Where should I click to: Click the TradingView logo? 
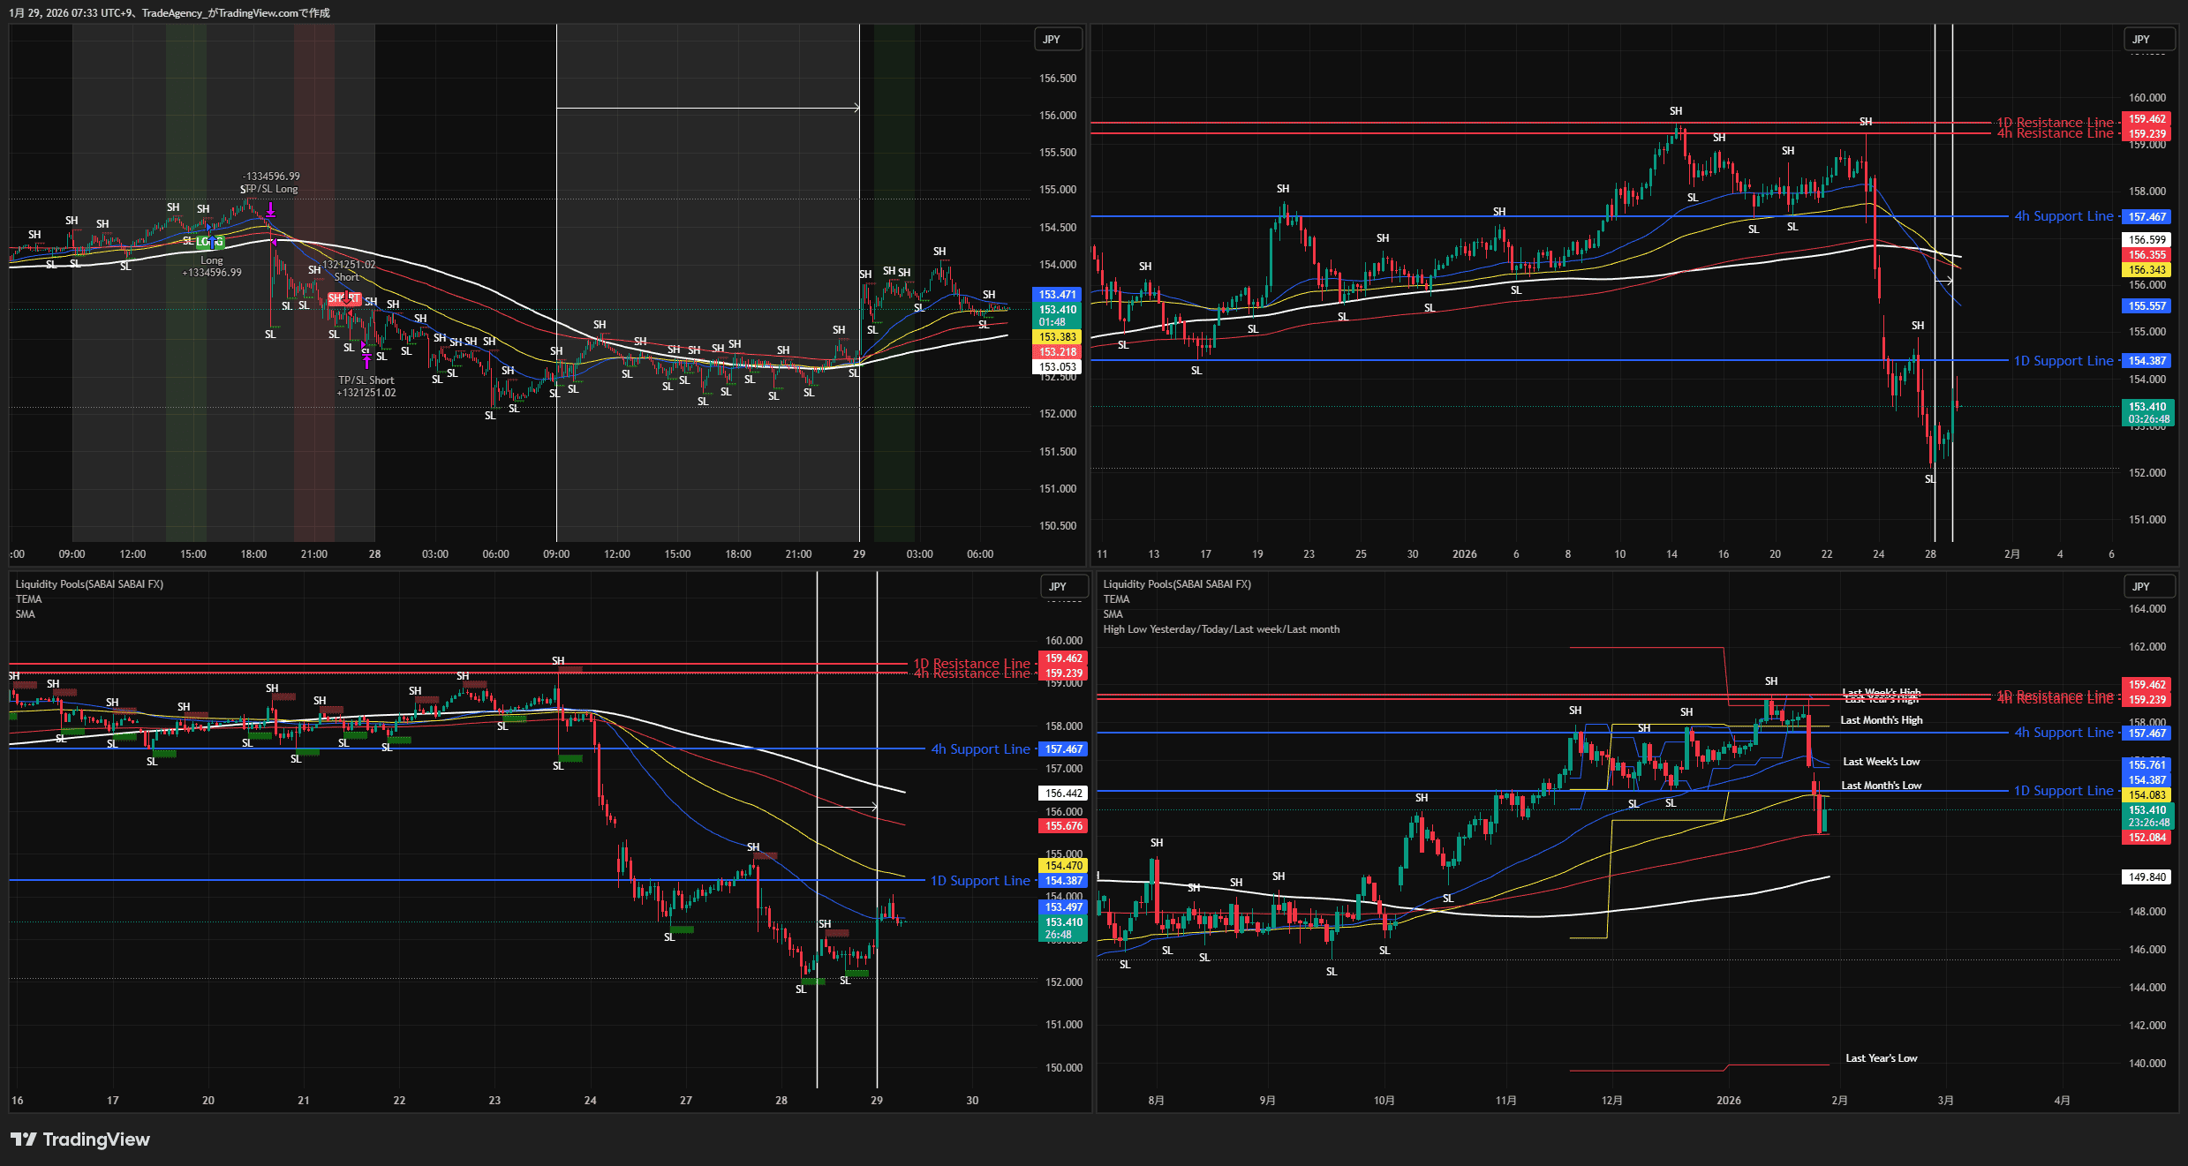[80, 1140]
